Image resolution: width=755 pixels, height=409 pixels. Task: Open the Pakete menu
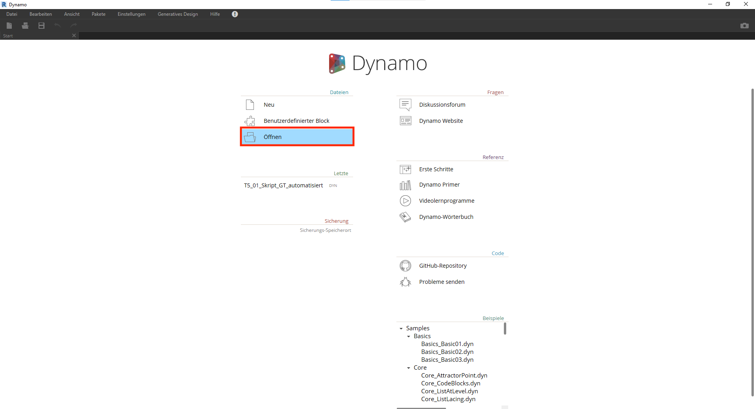point(98,14)
